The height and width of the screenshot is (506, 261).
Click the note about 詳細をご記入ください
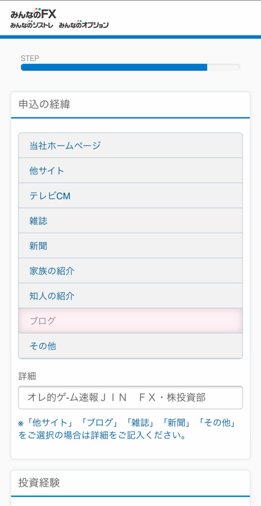(128, 429)
